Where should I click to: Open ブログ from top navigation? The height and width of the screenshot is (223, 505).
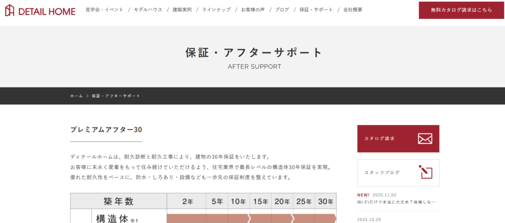[x=282, y=10]
